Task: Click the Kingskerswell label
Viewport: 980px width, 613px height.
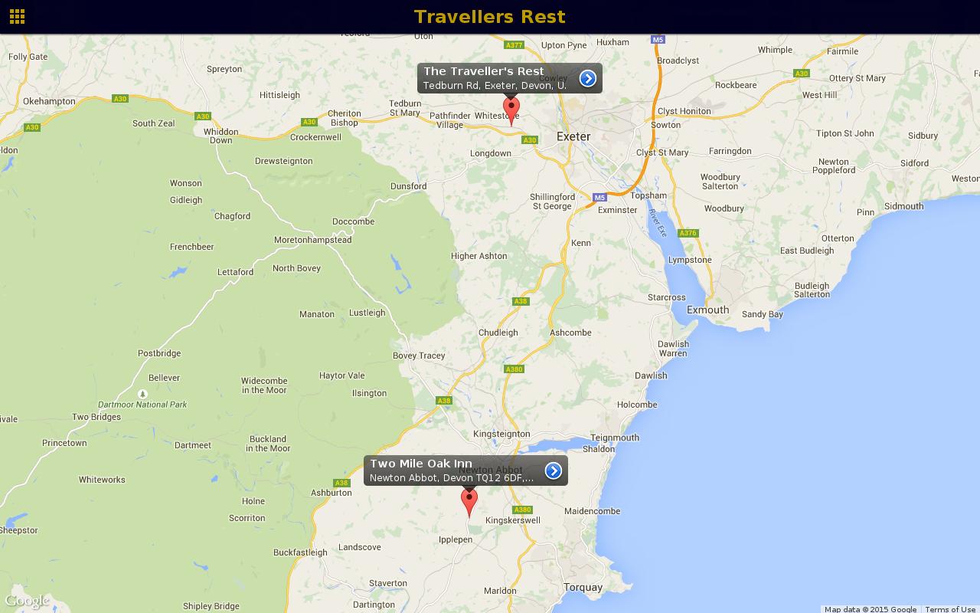Action: coord(513,520)
